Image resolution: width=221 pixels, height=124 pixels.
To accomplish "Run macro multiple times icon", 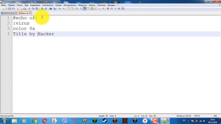I will point(119,9).
